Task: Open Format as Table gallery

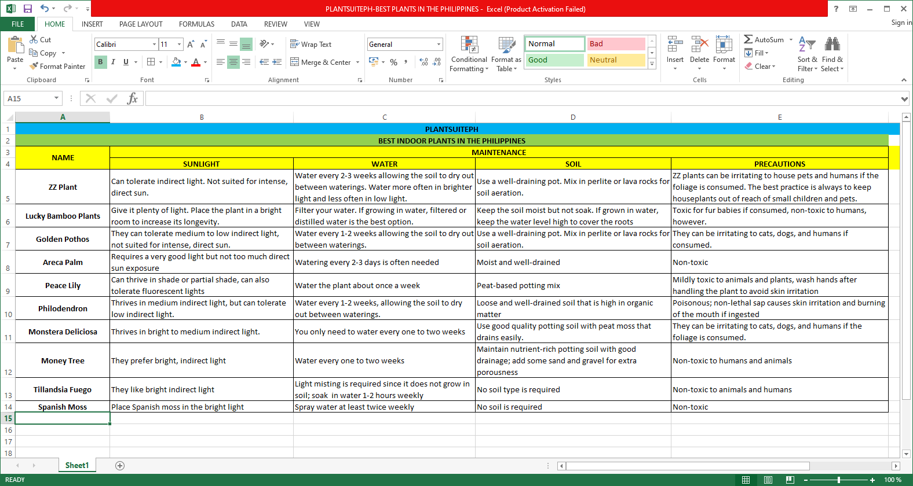Action: click(x=506, y=54)
